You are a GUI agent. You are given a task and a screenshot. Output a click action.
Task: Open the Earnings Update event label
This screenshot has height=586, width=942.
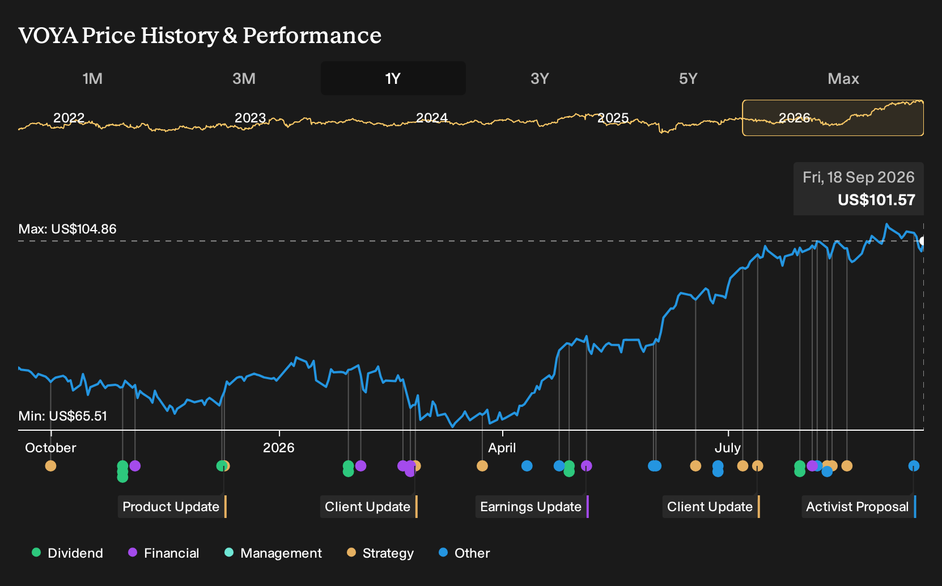(x=532, y=507)
